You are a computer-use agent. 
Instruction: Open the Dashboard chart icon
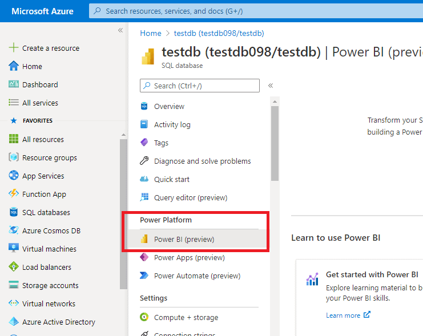coord(14,84)
